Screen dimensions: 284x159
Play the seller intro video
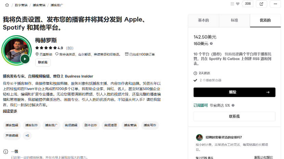click(25, 59)
